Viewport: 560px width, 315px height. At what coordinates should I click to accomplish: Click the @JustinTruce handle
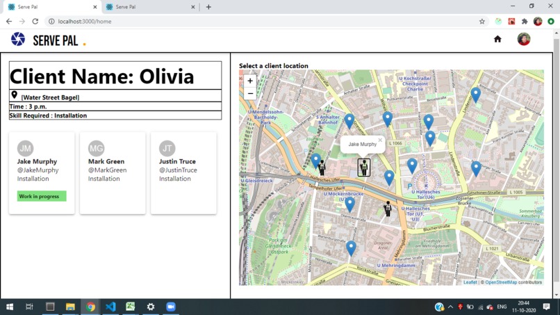point(178,170)
